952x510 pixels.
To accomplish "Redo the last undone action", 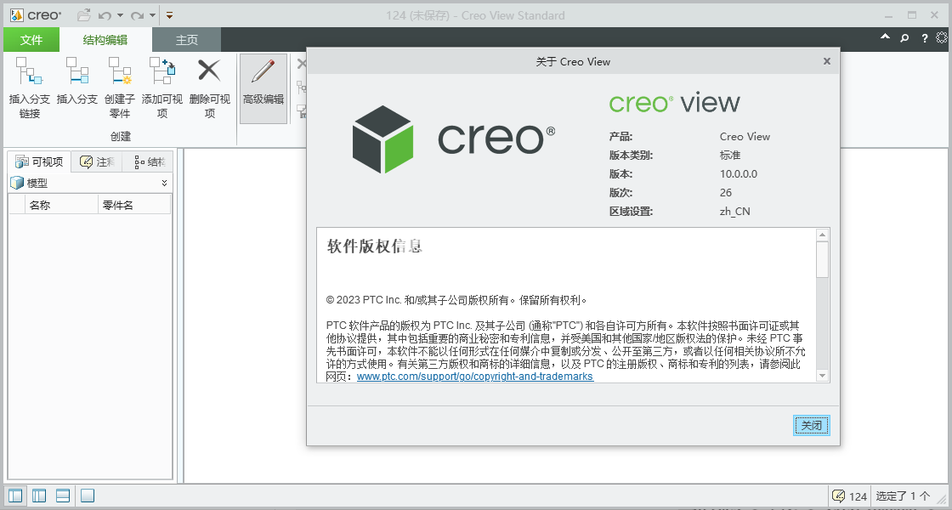I will (138, 15).
